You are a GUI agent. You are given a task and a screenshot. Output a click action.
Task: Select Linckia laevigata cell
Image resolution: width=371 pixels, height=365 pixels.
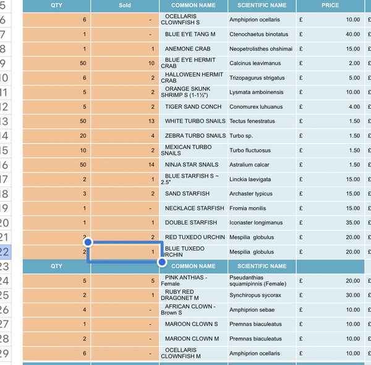tap(262, 179)
